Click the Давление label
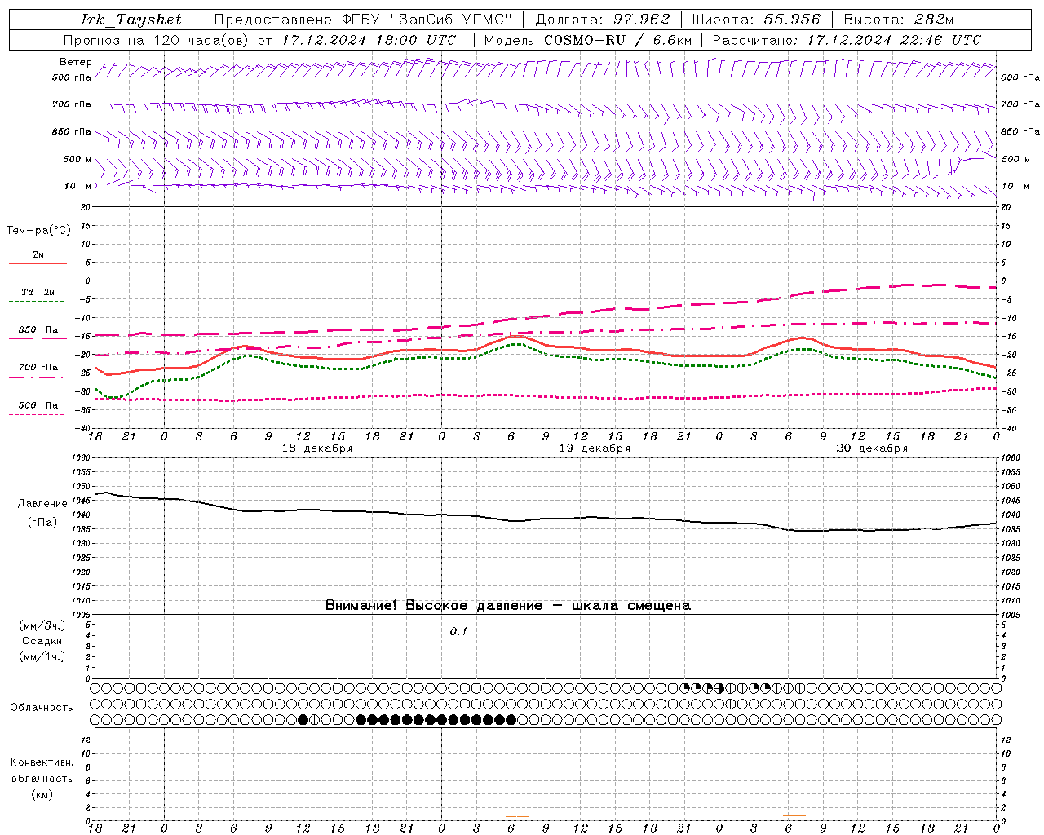The height and width of the screenshot is (835, 1044). tap(42, 504)
